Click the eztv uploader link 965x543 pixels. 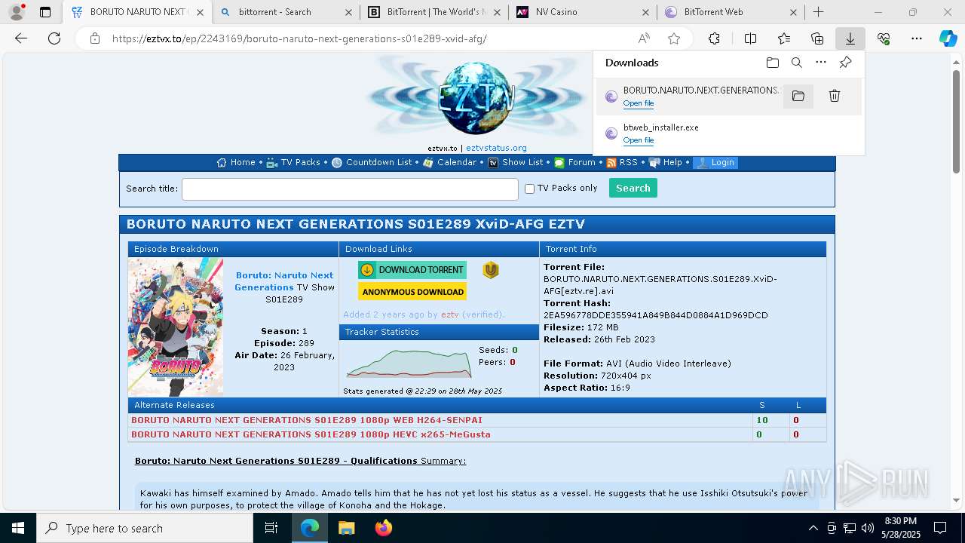pos(450,314)
